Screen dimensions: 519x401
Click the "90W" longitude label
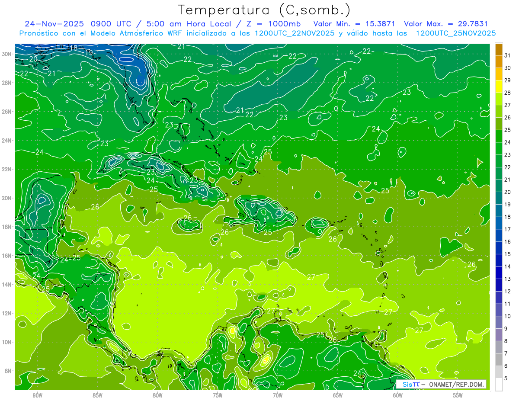coord(37,395)
